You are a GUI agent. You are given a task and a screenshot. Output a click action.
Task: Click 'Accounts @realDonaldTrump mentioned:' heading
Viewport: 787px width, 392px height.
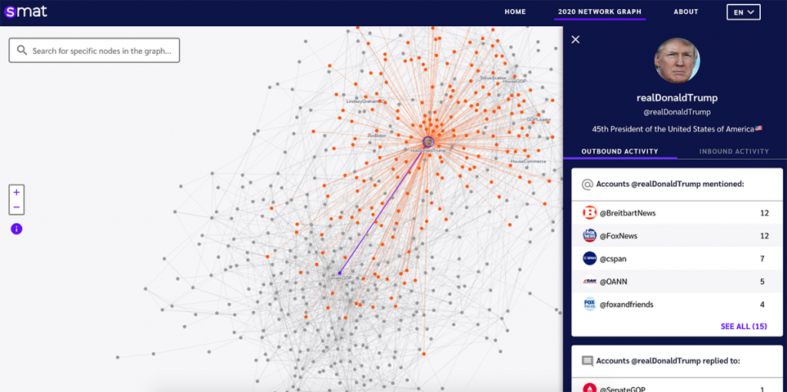[670, 184]
